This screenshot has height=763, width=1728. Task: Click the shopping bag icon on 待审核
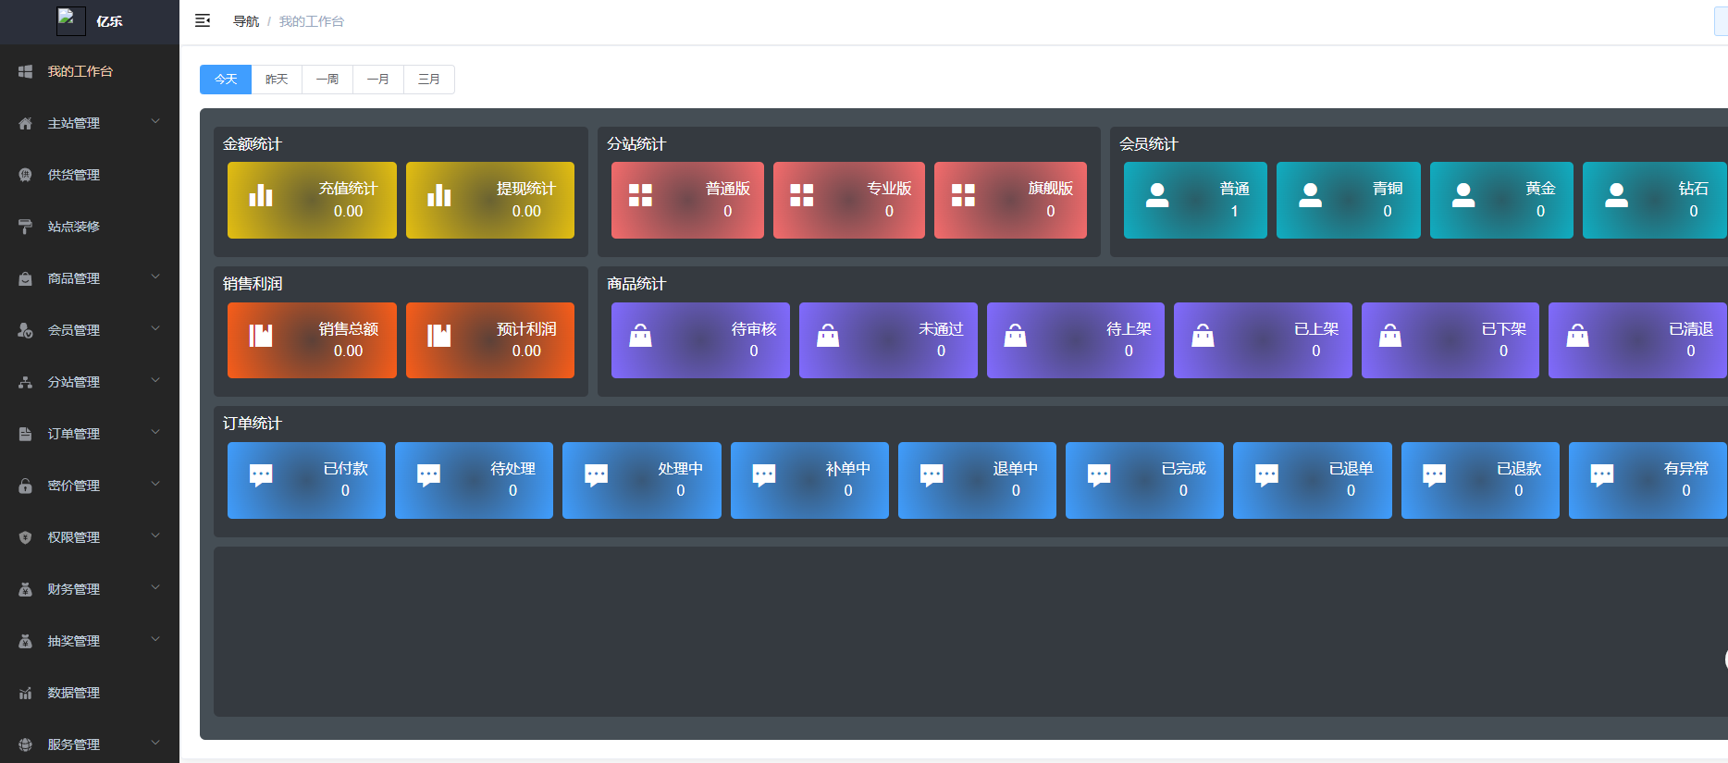pos(640,336)
